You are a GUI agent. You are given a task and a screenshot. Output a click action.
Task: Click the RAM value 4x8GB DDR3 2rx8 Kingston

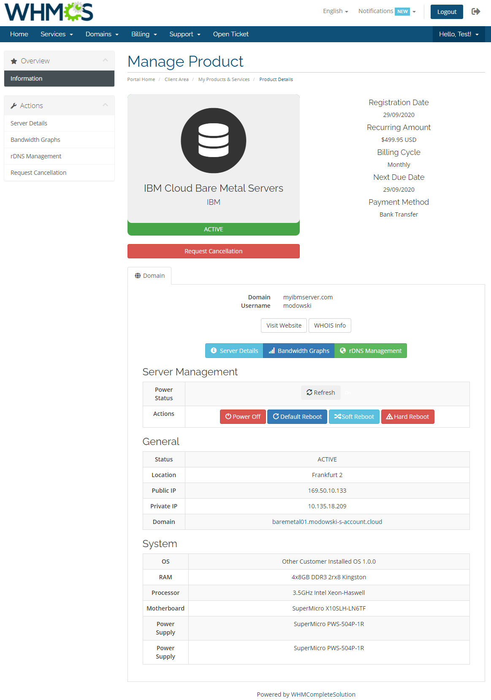[x=329, y=577]
